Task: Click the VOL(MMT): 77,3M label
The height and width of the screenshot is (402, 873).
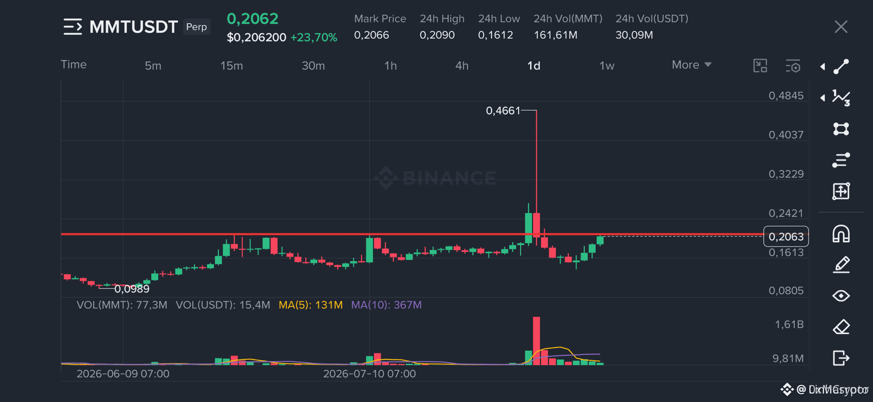Action: coord(122,305)
